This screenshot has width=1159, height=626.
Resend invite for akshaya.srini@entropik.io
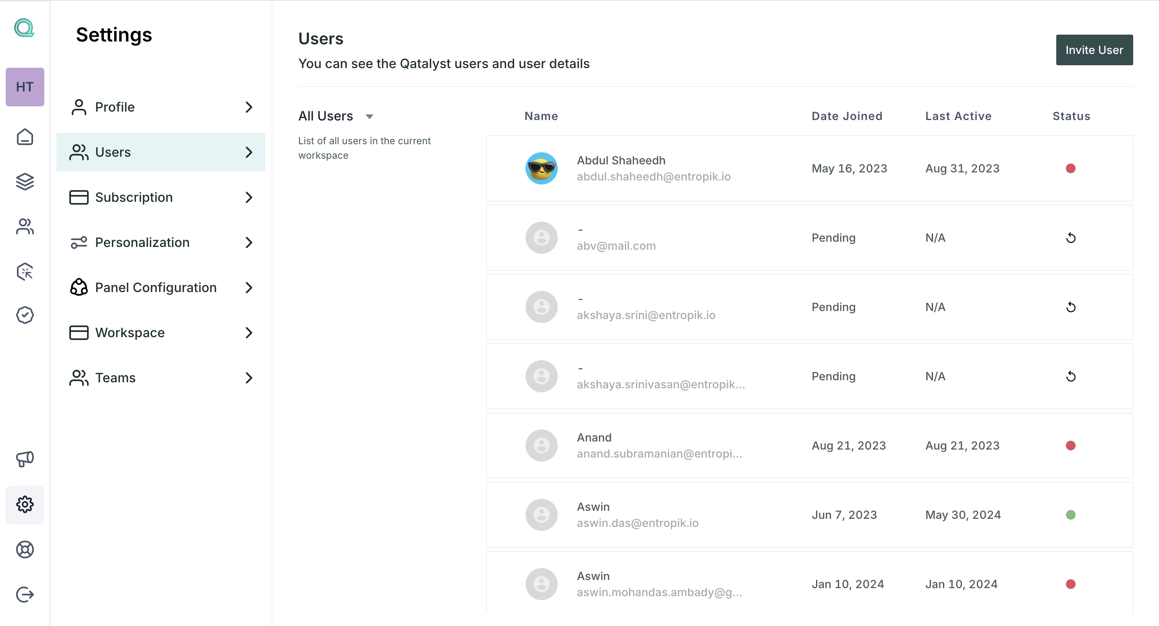[1071, 307]
